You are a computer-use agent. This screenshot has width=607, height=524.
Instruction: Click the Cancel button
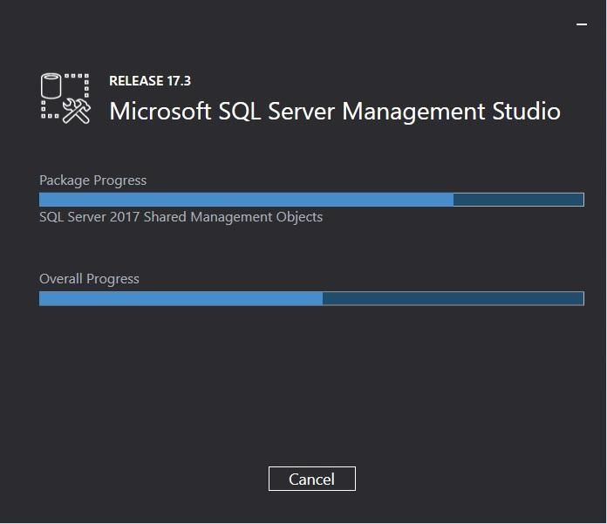point(311,479)
